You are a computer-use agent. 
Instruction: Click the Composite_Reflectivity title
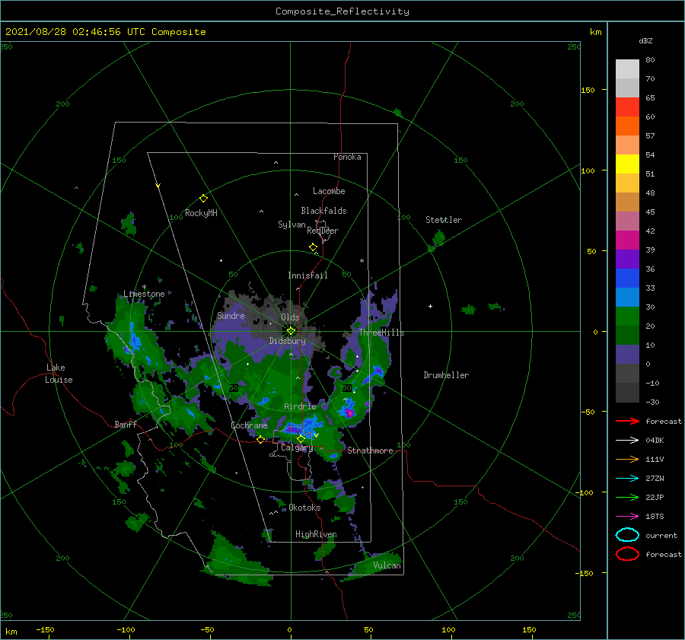click(x=342, y=11)
